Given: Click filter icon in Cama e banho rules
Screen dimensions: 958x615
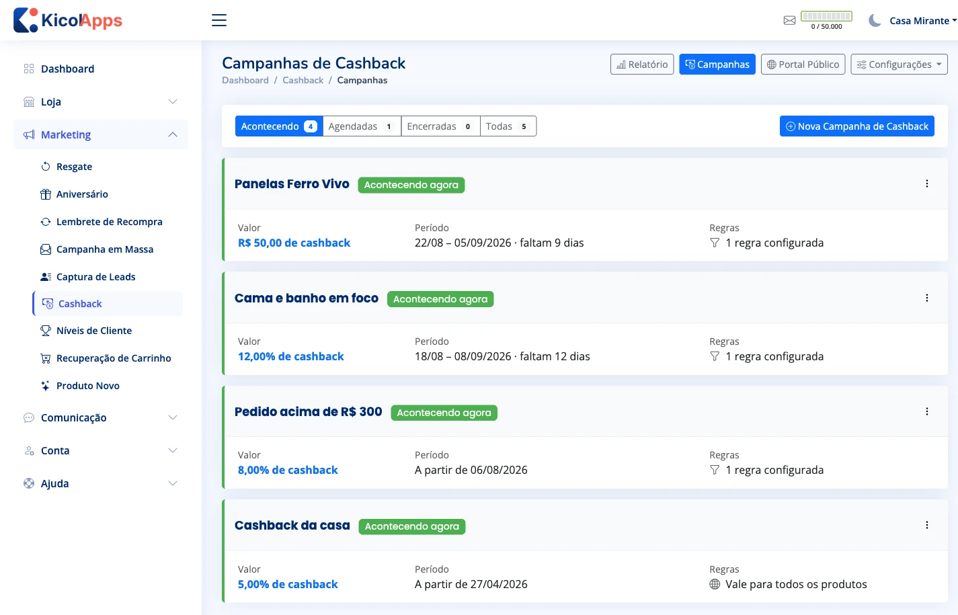Looking at the screenshot, I should click(x=715, y=356).
